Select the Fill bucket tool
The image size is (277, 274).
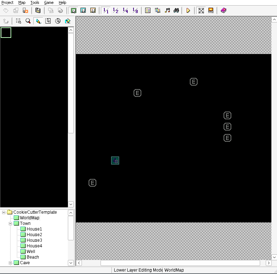click(x=68, y=21)
